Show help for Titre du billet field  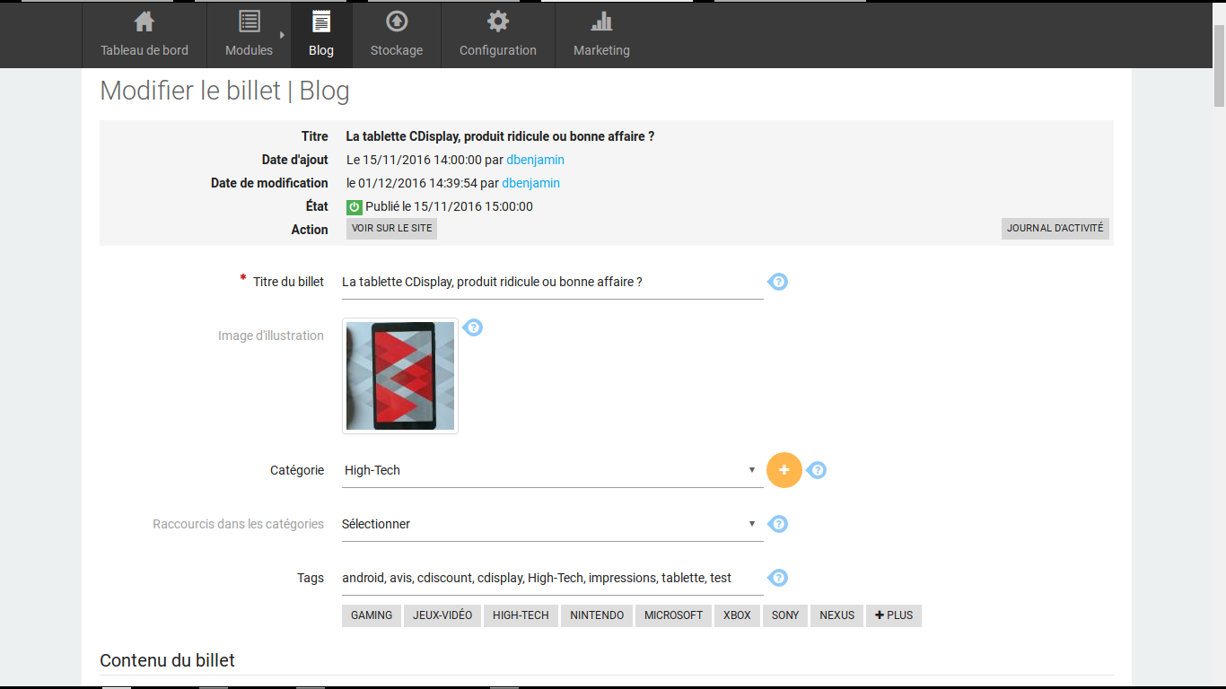[x=778, y=282]
